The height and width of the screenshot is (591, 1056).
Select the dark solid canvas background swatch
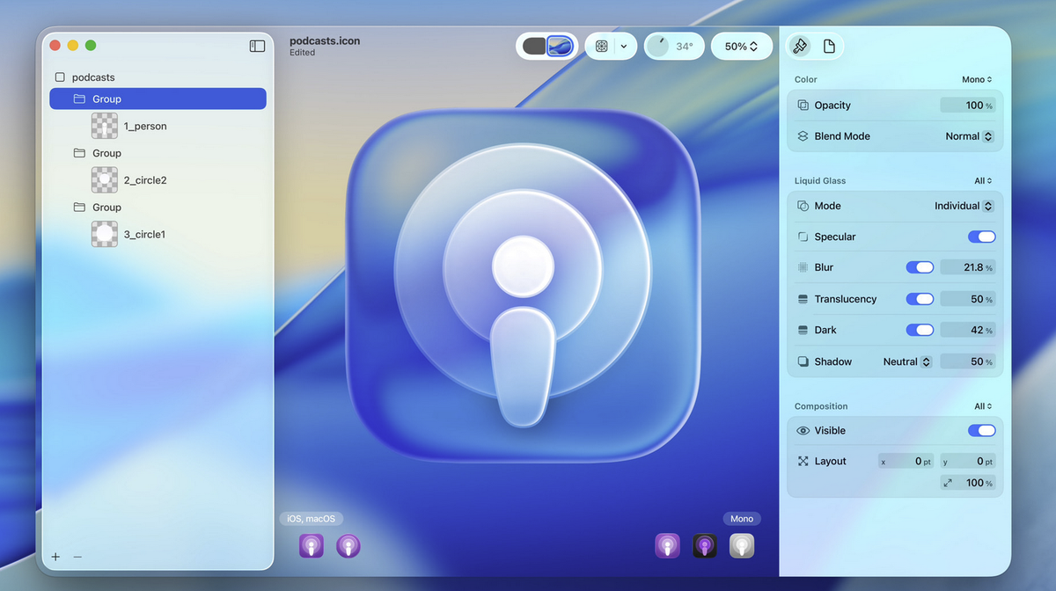(x=534, y=46)
